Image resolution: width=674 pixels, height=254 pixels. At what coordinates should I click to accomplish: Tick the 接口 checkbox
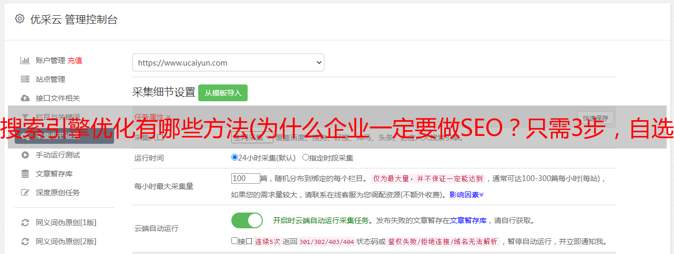(234, 241)
